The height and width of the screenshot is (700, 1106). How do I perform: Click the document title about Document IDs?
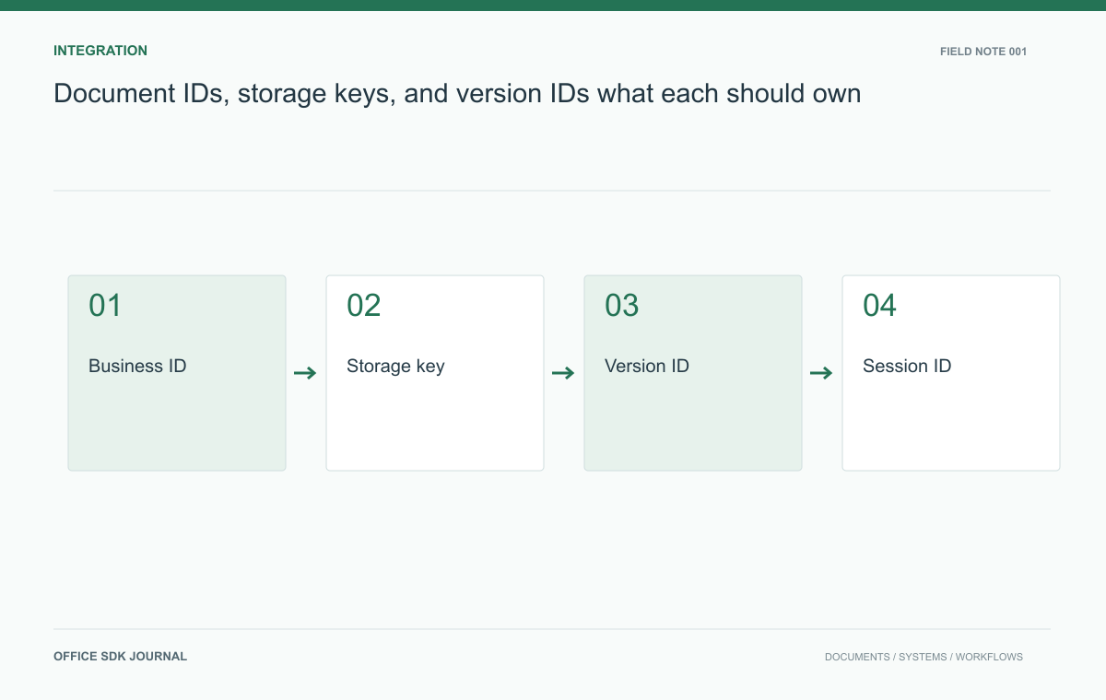(x=457, y=94)
